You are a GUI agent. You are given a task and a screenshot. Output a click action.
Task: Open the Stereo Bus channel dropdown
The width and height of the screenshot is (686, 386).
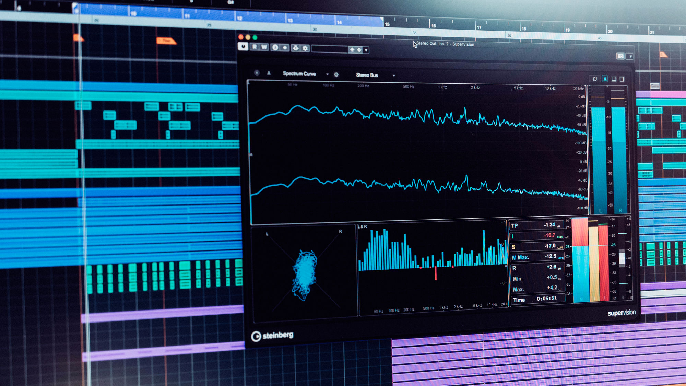coord(394,75)
